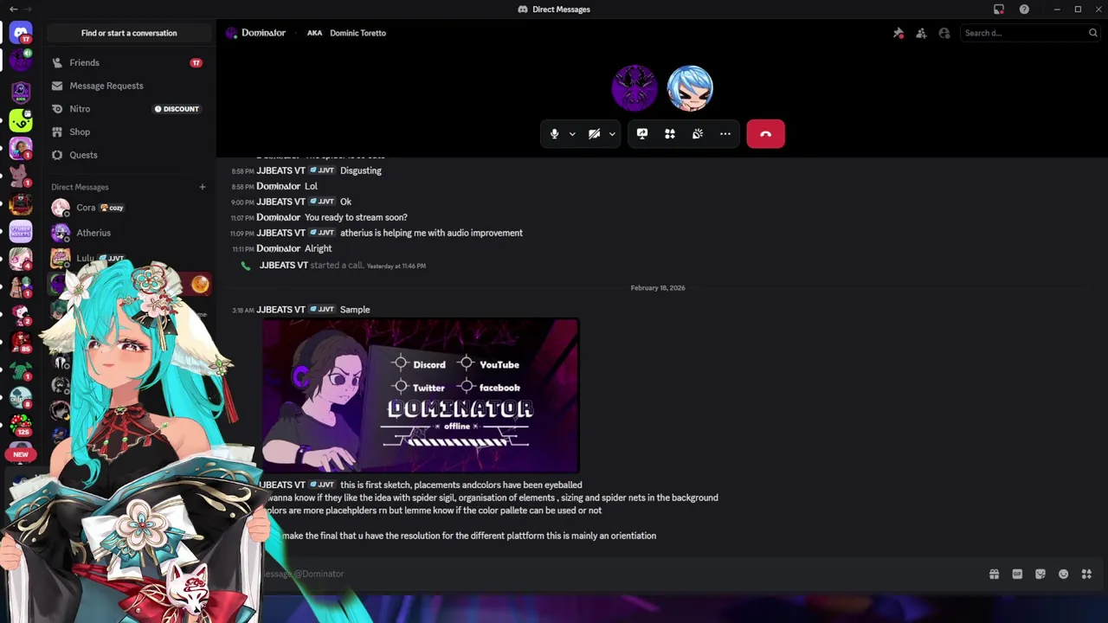Send a gift with gift icon

(x=994, y=574)
